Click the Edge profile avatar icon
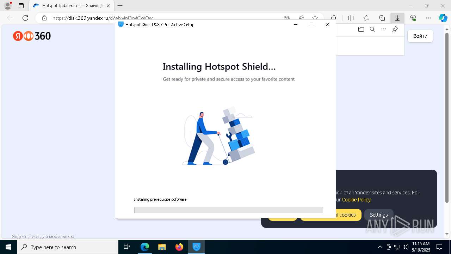The height and width of the screenshot is (254, 451). click(8, 6)
